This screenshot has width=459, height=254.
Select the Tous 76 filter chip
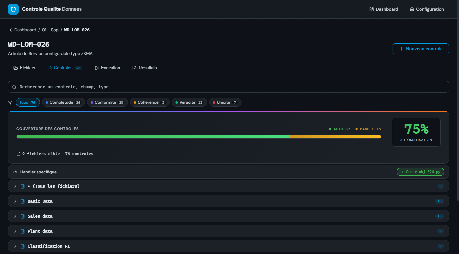28,102
